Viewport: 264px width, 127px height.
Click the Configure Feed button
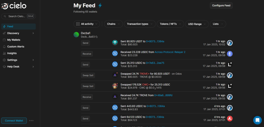221,6
